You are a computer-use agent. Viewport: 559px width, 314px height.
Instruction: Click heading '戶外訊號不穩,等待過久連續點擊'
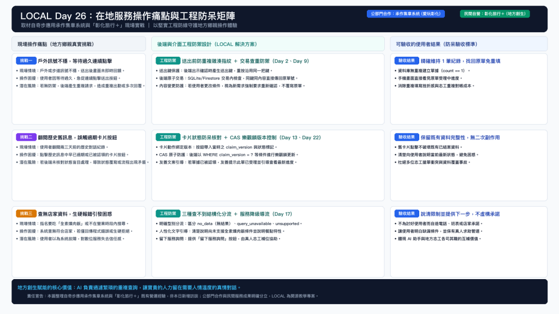coord(75,61)
